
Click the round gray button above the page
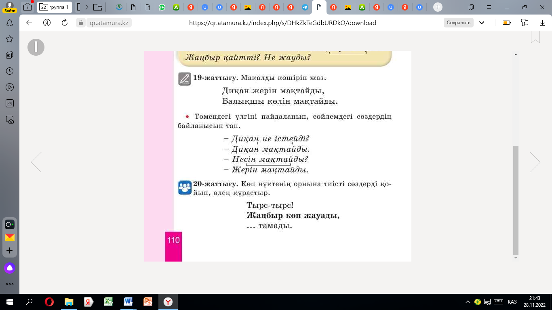pyautogui.click(x=36, y=47)
